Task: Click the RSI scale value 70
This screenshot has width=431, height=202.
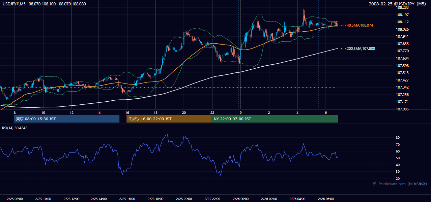Action: pyautogui.click(x=398, y=144)
